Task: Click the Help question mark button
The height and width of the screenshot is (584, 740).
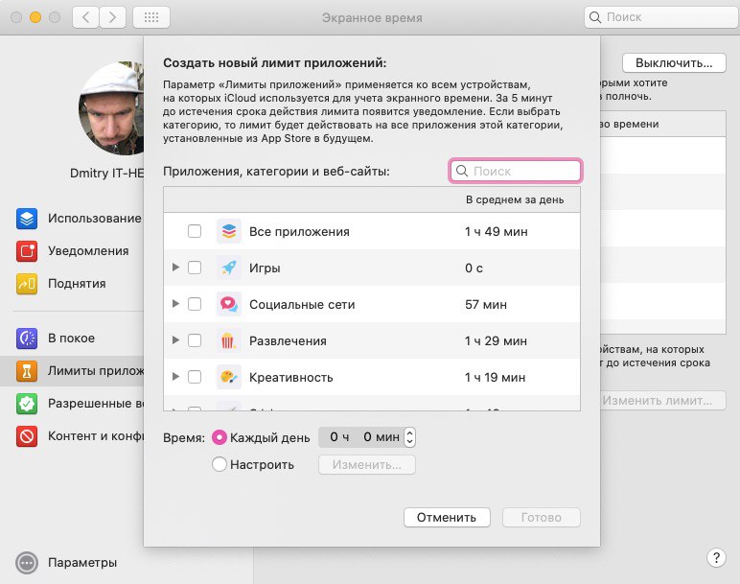Action: tap(716, 557)
